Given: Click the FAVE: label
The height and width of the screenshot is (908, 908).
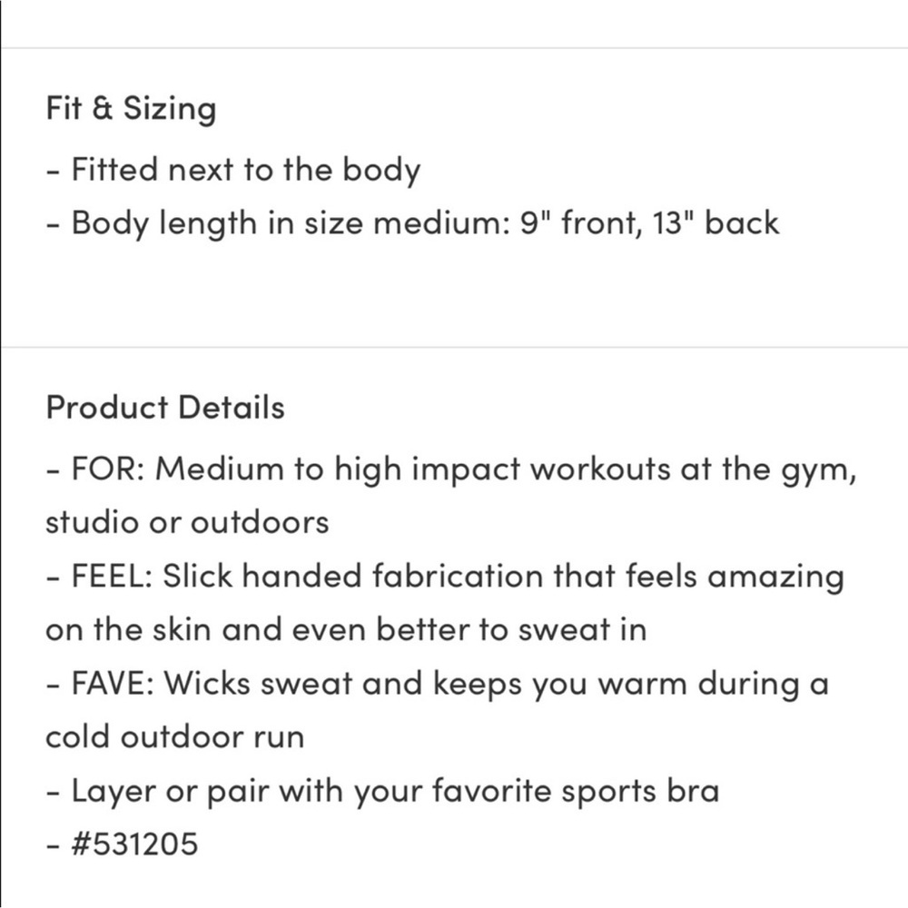Looking at the screenshot, I should click(x=113, y=684).
